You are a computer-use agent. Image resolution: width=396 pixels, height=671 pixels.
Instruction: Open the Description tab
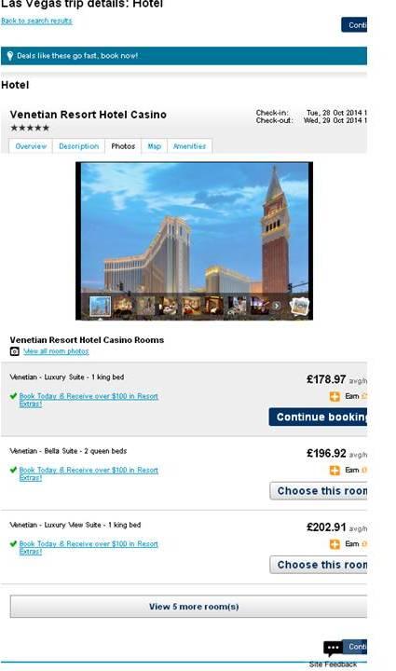[78, 146]
